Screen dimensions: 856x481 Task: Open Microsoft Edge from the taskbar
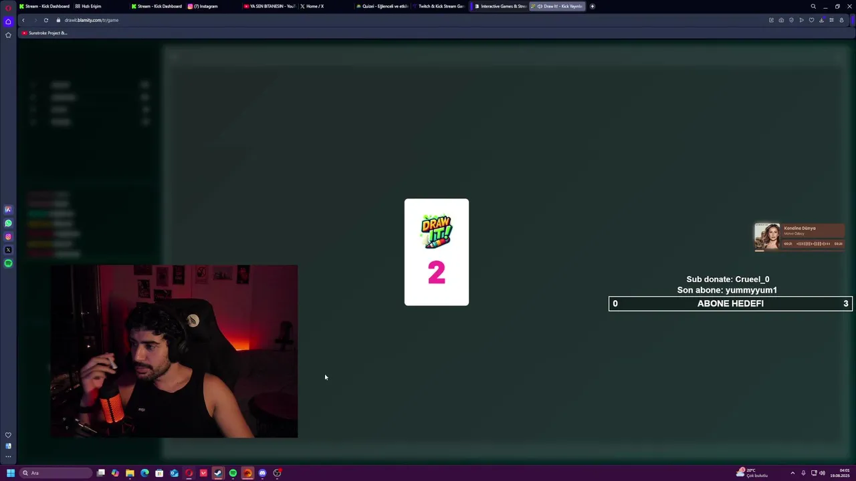tap(144, 473)
